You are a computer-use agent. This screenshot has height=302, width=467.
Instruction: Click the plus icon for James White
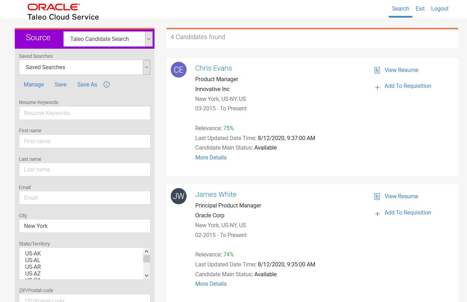point(377,214)
